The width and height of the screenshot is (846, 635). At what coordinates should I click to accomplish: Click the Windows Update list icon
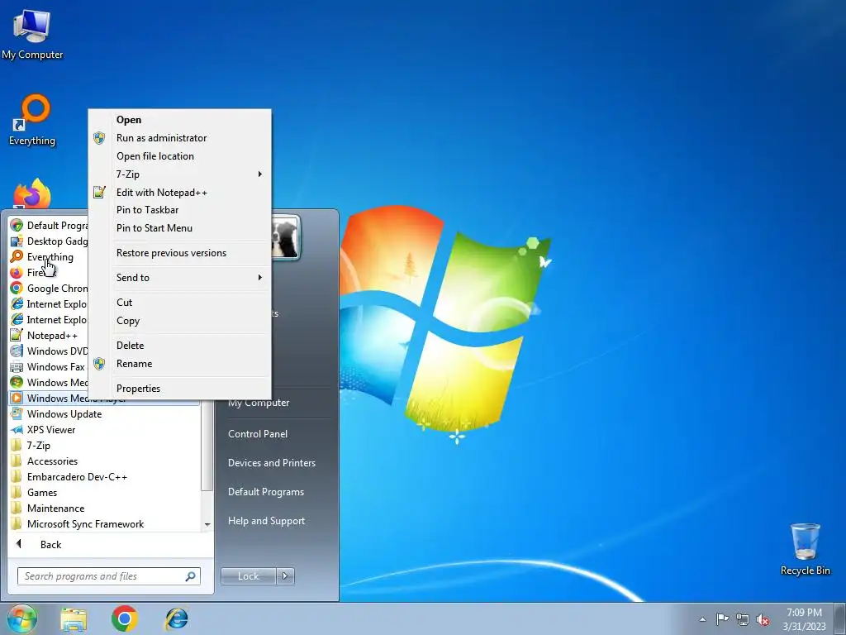[x=17, y=413]
